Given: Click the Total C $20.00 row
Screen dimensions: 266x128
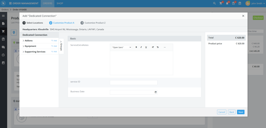Looking at the screenshot, I should 226,38.
